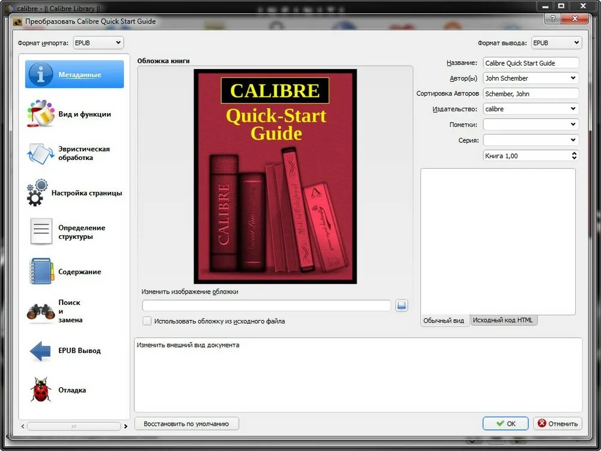Image resolution: width=601 pixels, height=451 pixels.
Task: Open the Настройка страницы gears section
Action: 75,193
